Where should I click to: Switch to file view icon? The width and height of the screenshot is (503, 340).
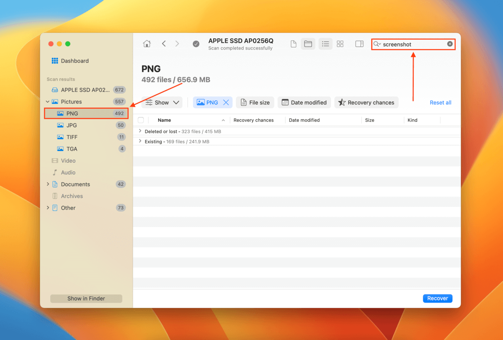293,44
